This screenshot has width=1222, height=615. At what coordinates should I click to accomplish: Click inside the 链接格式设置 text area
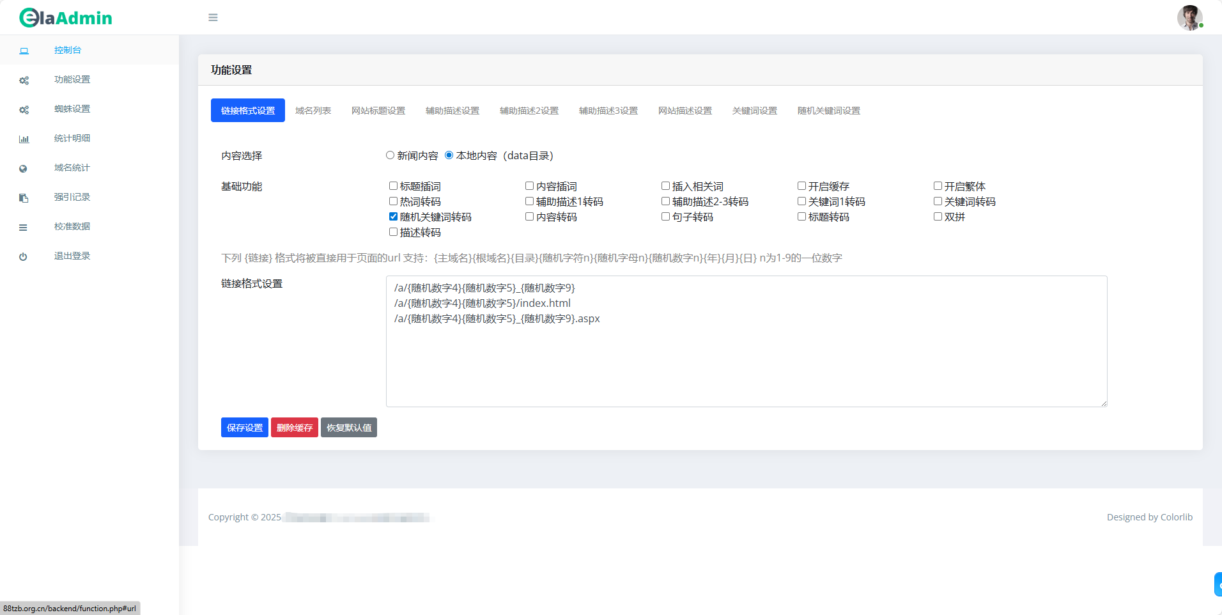click(x=746, y=358)
